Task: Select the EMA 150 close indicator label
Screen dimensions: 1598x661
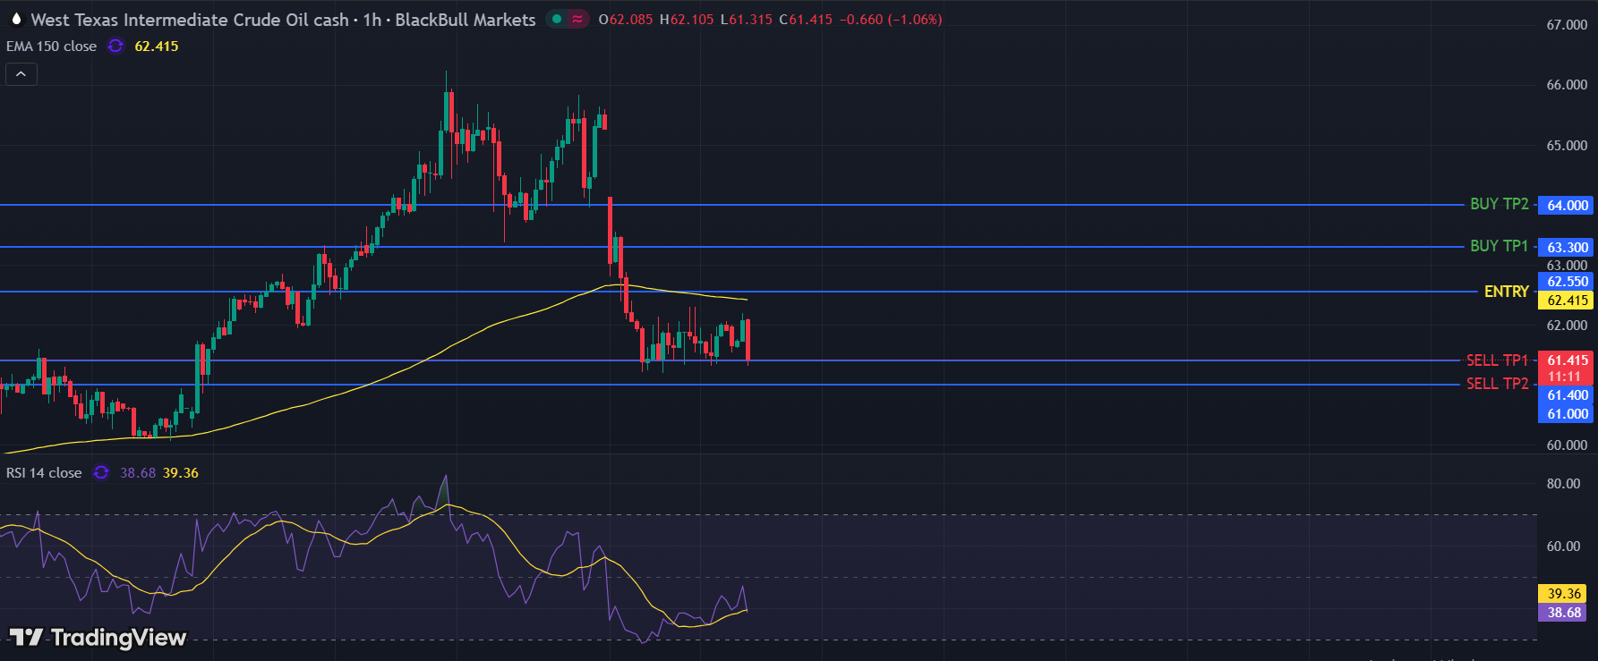Action: coord(51,47)
